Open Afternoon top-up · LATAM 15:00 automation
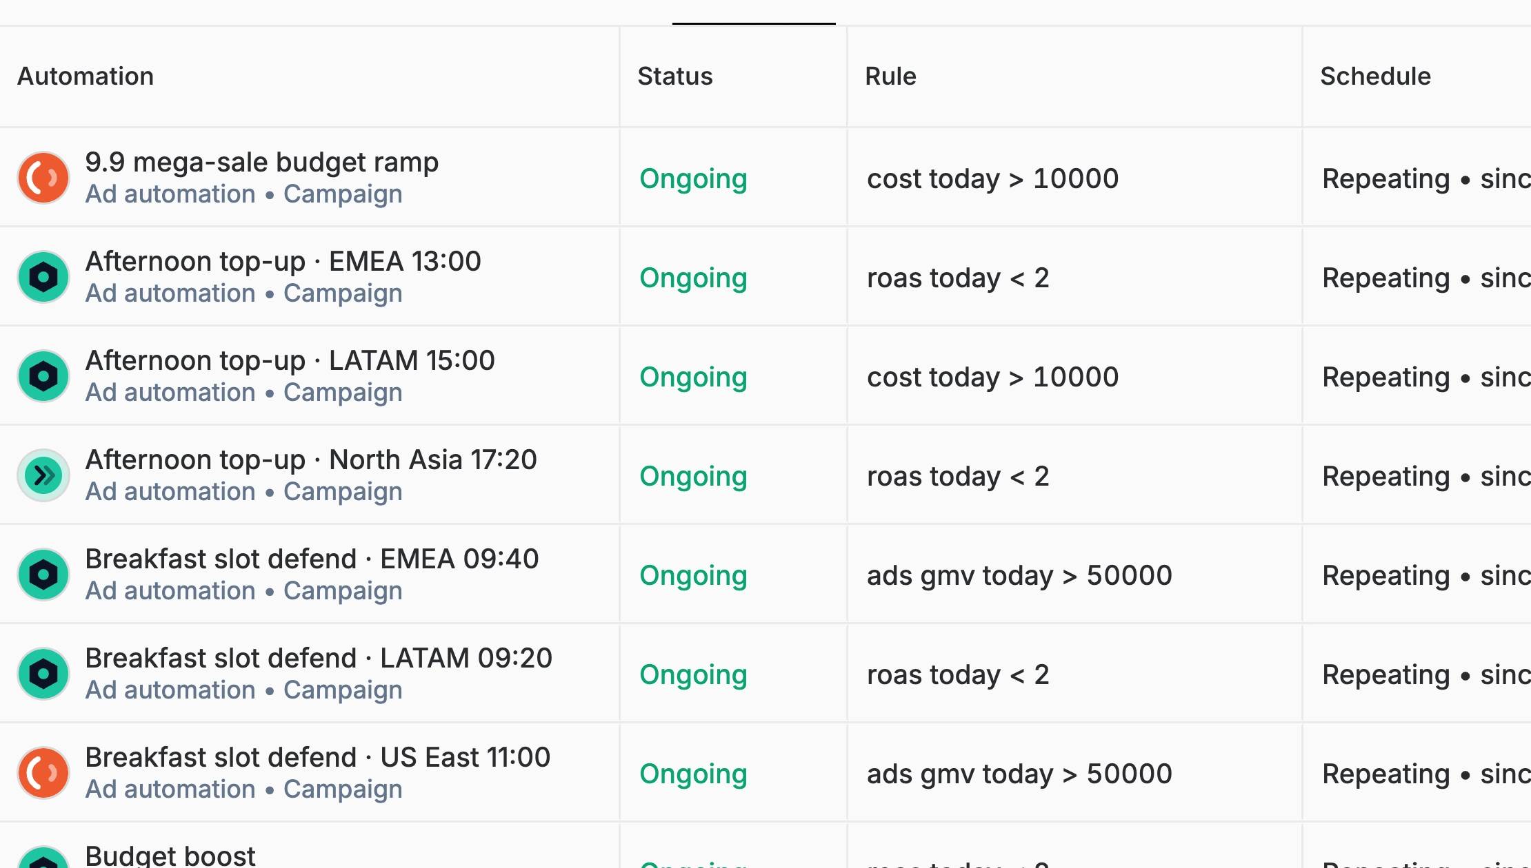This screenshot has height=868, width=1531. coord(290,361)
